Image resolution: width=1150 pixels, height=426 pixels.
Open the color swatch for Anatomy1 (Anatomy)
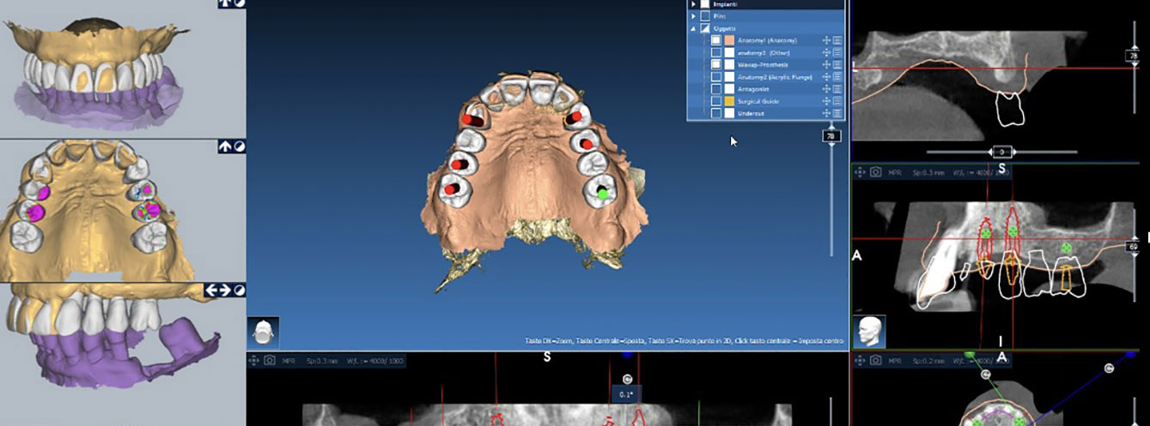[x=728, y=40]
